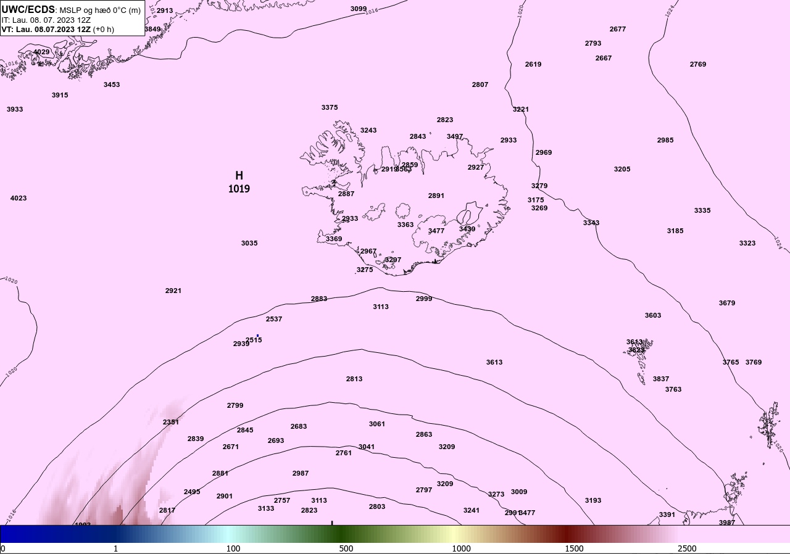This screenshot has width=790, height=554.
Task: Click the 3603 height value
Action: tap(653, 315)
